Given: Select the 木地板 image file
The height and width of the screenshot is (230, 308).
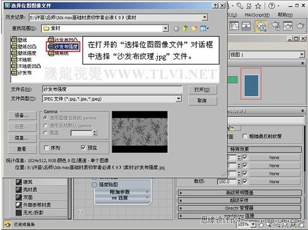Looking at the screenshot, I should 22,60.
